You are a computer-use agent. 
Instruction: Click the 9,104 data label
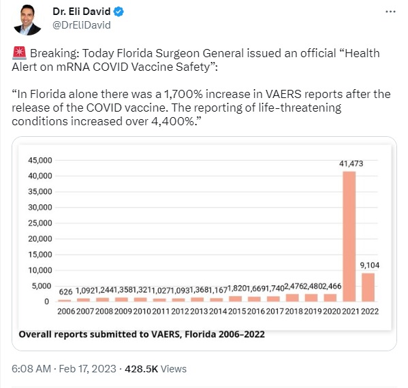[x=370, y=265]
